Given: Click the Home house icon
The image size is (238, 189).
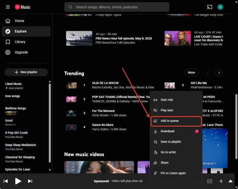Looking at the screenshot, I should click(8, 21).
